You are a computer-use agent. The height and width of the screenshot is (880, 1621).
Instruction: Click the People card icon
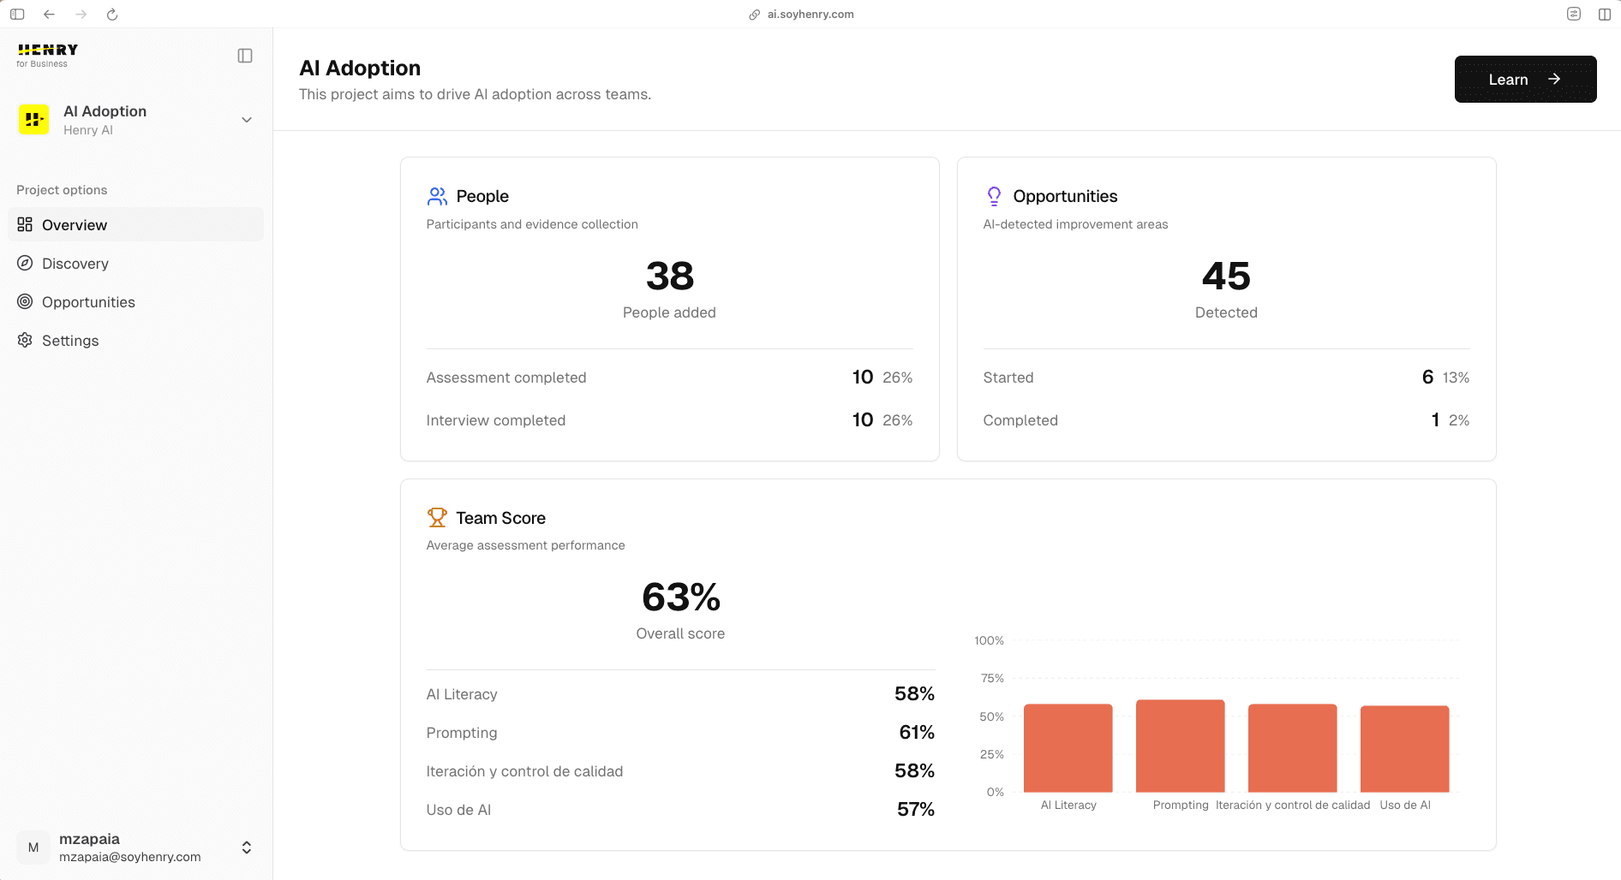pyautogui.click(x=438, y=195)
